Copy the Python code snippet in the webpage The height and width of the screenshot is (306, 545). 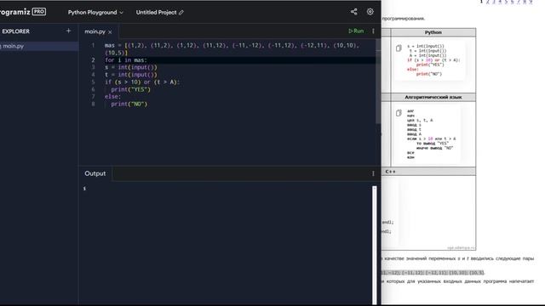[399, 48]
